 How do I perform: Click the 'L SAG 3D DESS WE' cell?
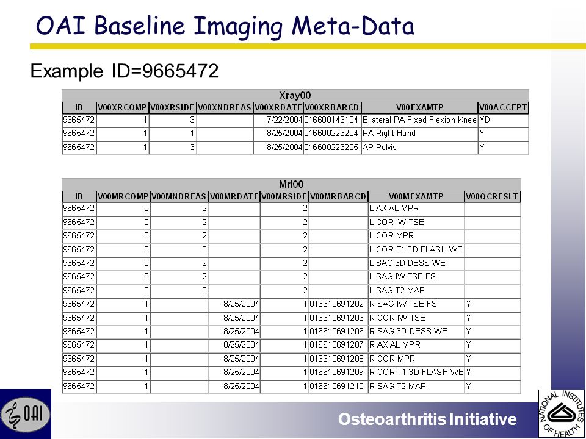416,263
